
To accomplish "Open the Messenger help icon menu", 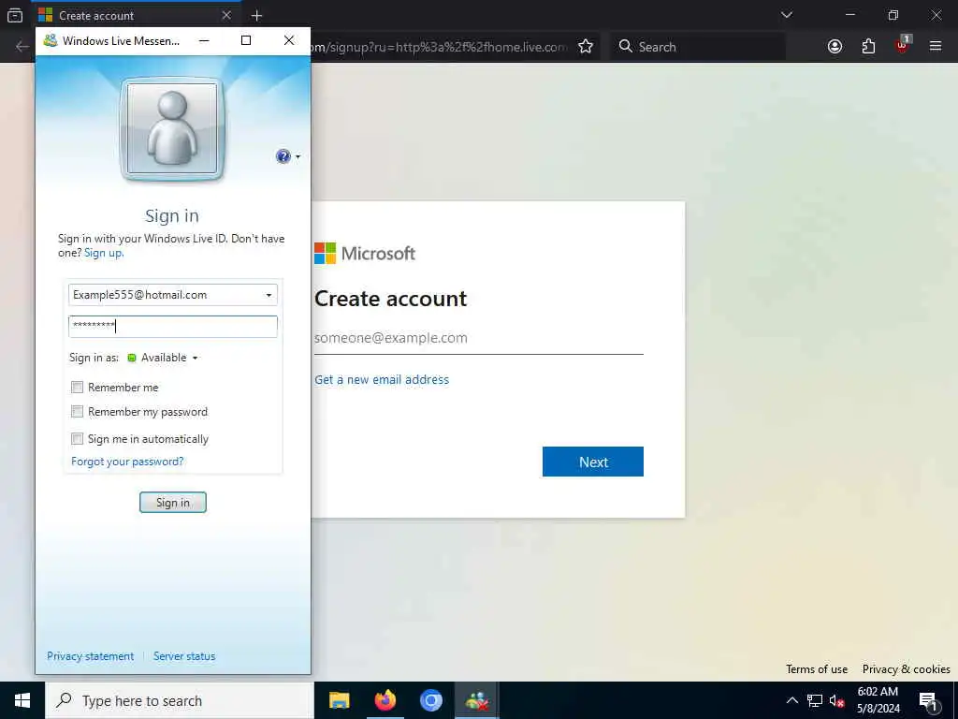I will pos(283,156).
